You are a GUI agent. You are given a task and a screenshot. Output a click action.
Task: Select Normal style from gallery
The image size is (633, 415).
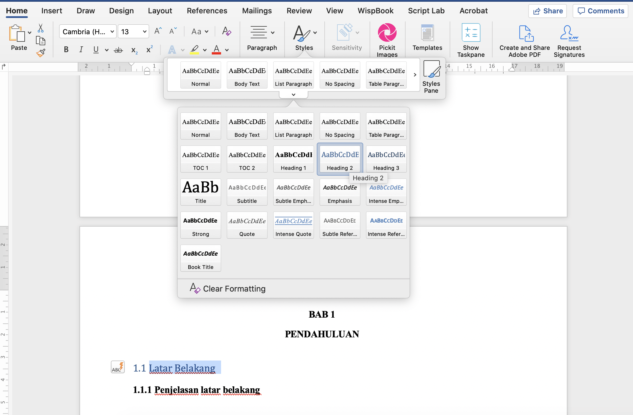click(201, 128)
